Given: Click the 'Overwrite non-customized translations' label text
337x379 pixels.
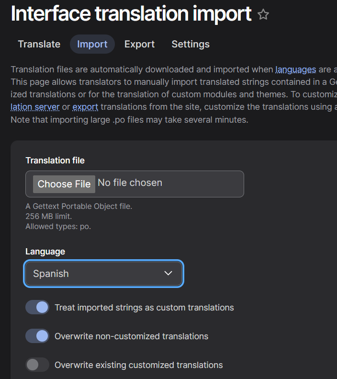Looking at the screenshot, I should tap(131, 336).
